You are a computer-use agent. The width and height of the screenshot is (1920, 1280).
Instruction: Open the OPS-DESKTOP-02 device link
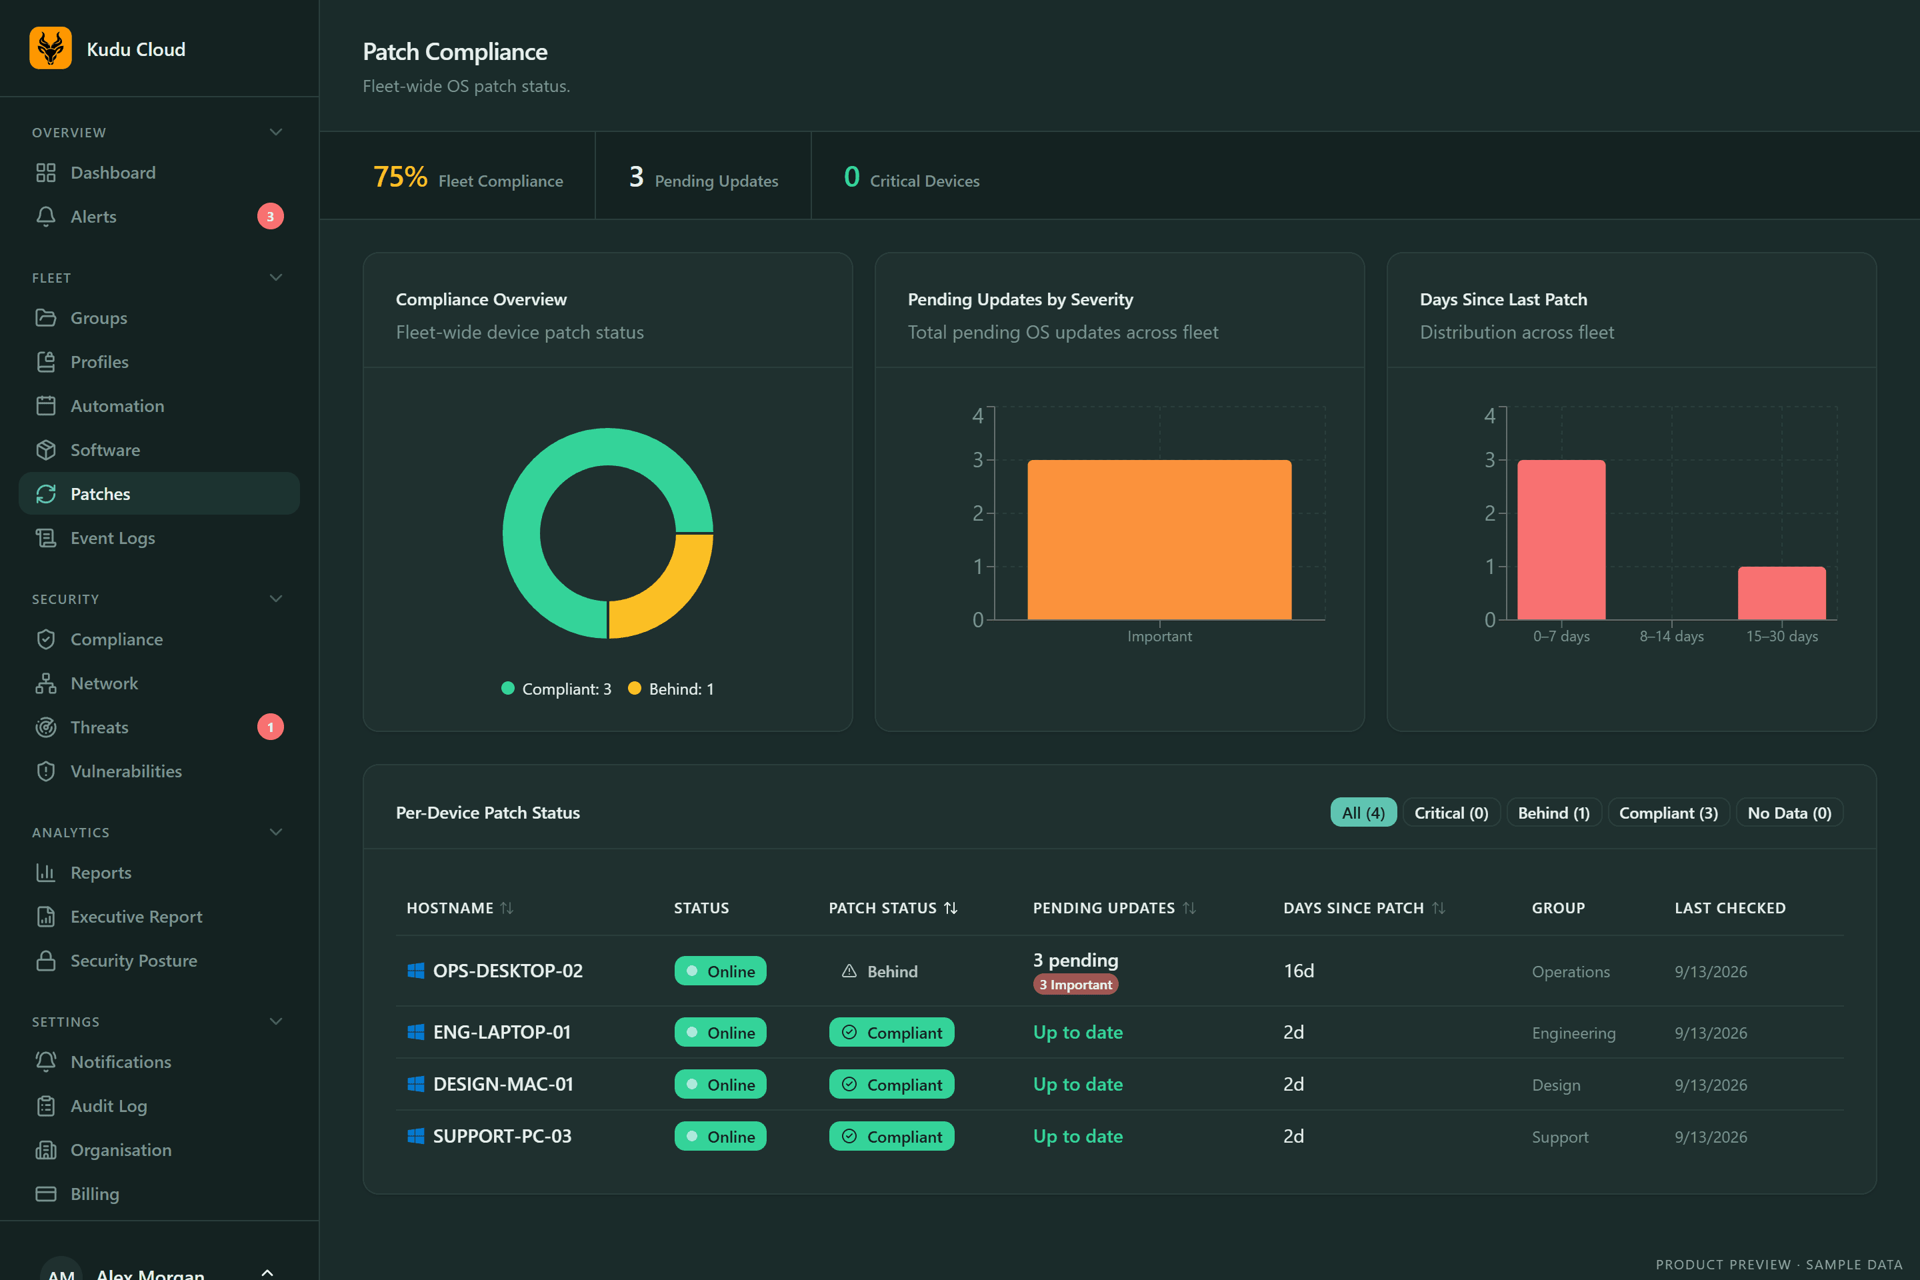pos(508,971)
